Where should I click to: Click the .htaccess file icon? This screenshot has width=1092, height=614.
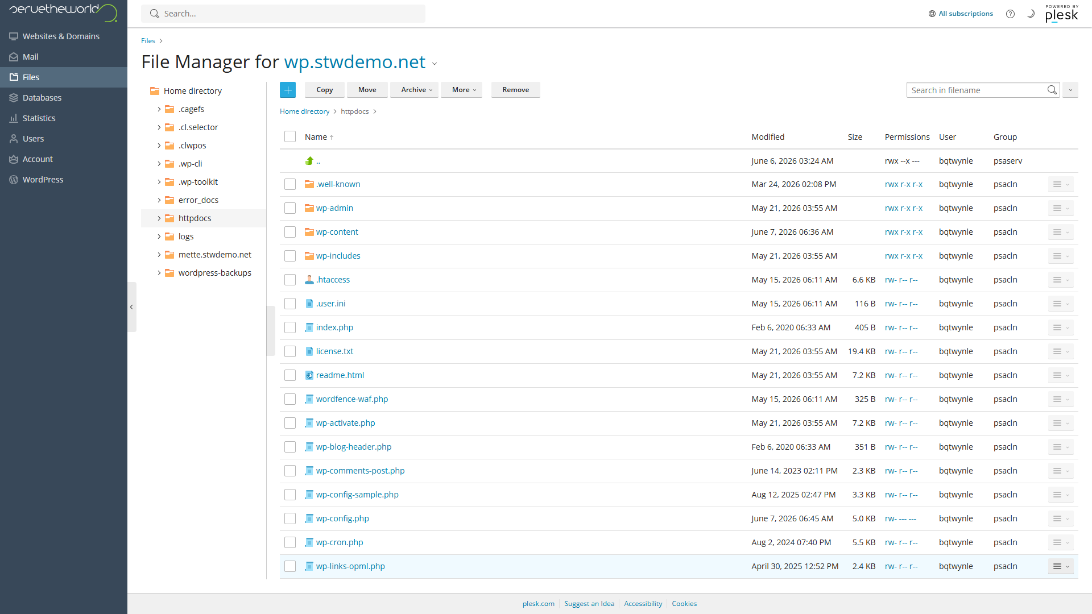click(309, 280)
